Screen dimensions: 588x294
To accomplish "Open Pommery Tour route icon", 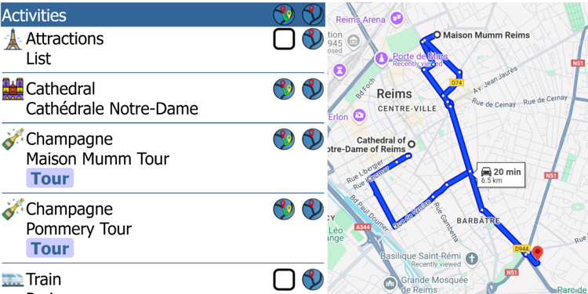I will 284,209.
